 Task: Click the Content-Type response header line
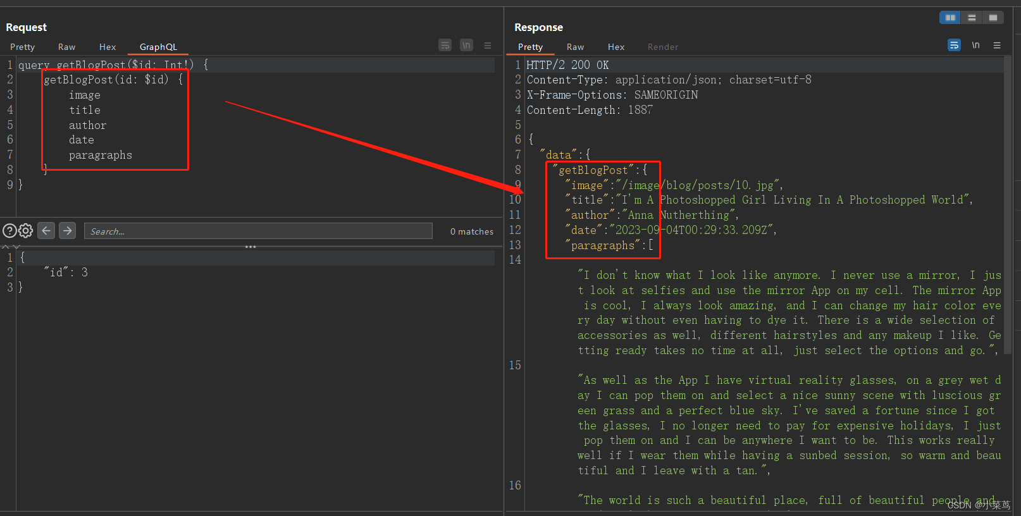[669, 80]
